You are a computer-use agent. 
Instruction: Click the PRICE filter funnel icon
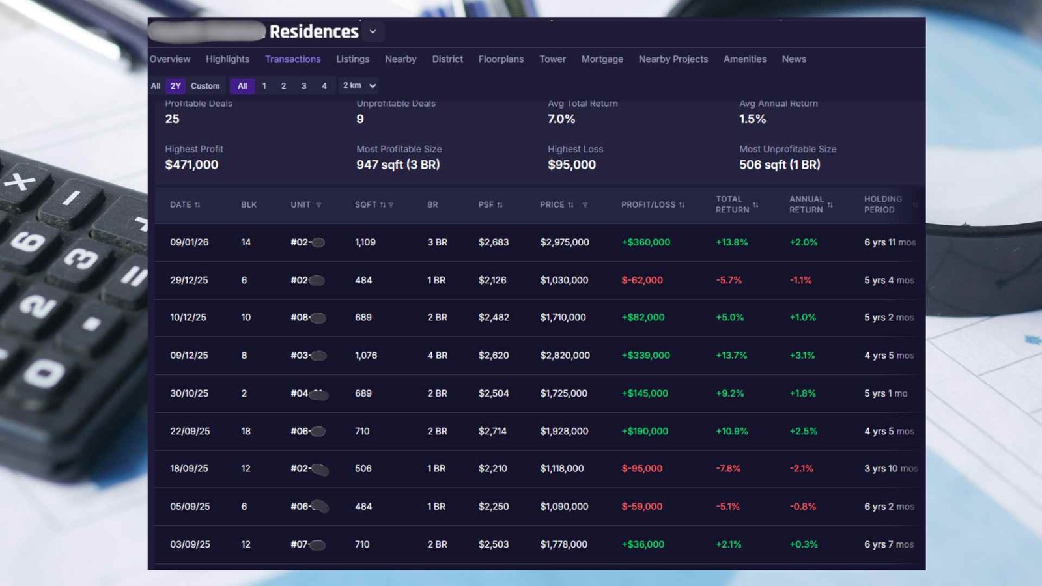point(585,205)
